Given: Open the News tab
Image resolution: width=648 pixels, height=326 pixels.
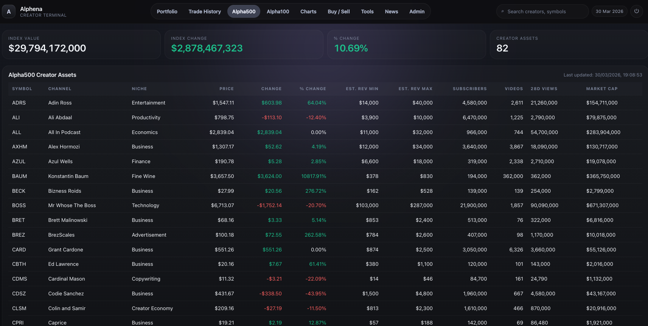Looking at the screenshot, I should 392,11.
